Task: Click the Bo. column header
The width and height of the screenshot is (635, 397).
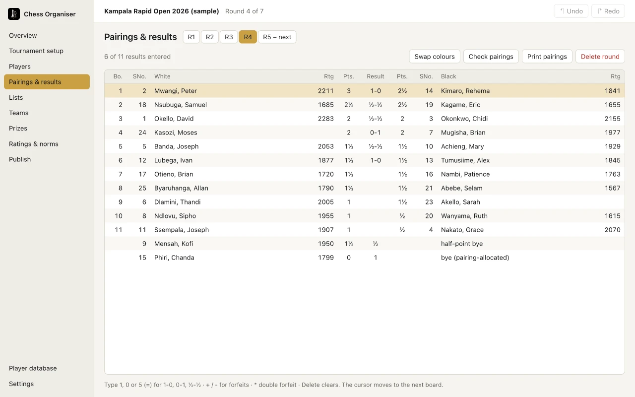Action: pyautogui.click(x=118, y=76)
